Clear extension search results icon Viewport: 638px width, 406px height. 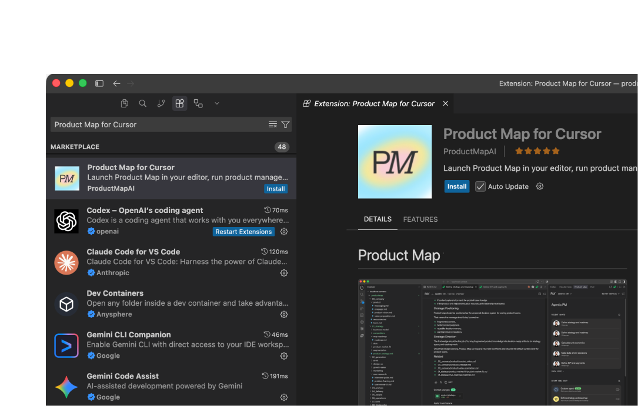pos(273,124)
